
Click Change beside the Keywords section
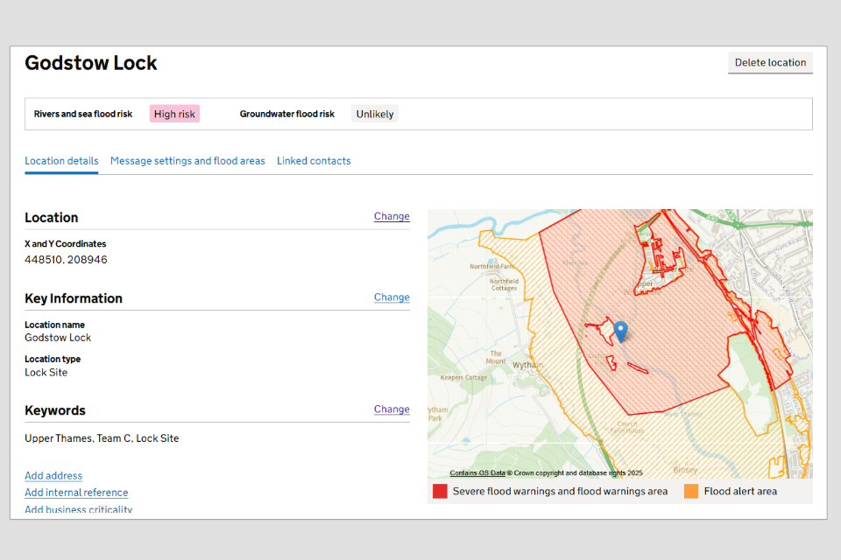(392, 409)
